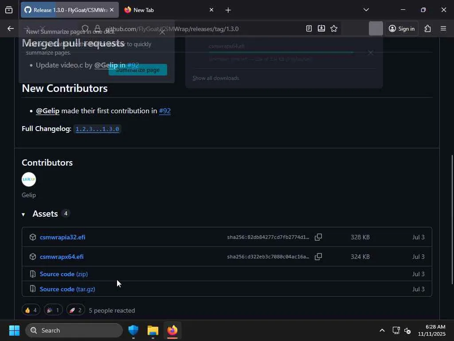
Task: Bookmark this page with the star
Action: [x=334, y=28]
